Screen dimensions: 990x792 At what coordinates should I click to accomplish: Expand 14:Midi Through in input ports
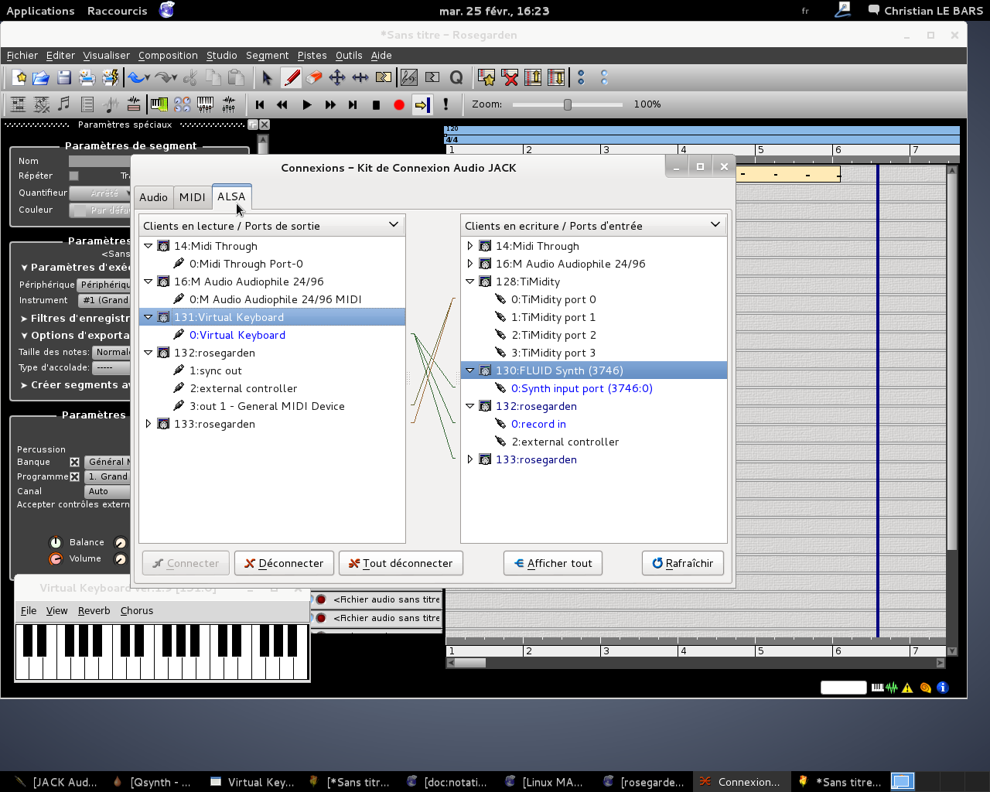click(470, 246)
